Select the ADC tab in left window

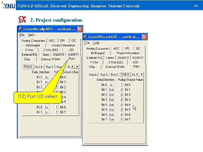point(52,41)
